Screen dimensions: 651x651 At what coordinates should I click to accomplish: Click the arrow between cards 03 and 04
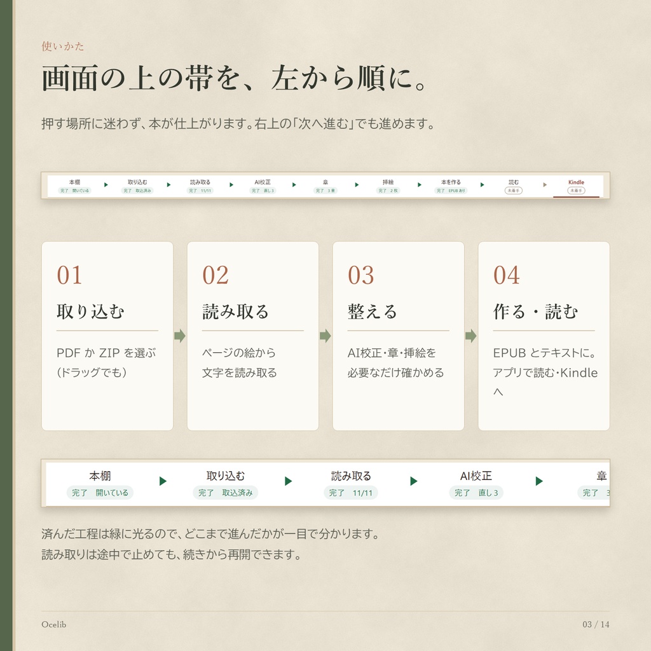471,336
